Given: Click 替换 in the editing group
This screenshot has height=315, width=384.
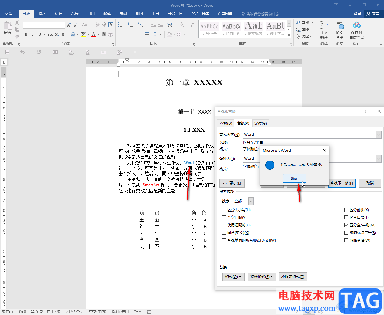Looking at the screenshot, I should [302, 29].
